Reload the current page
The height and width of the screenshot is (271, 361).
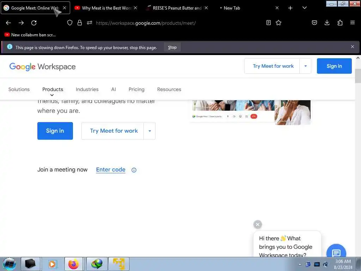34,23
